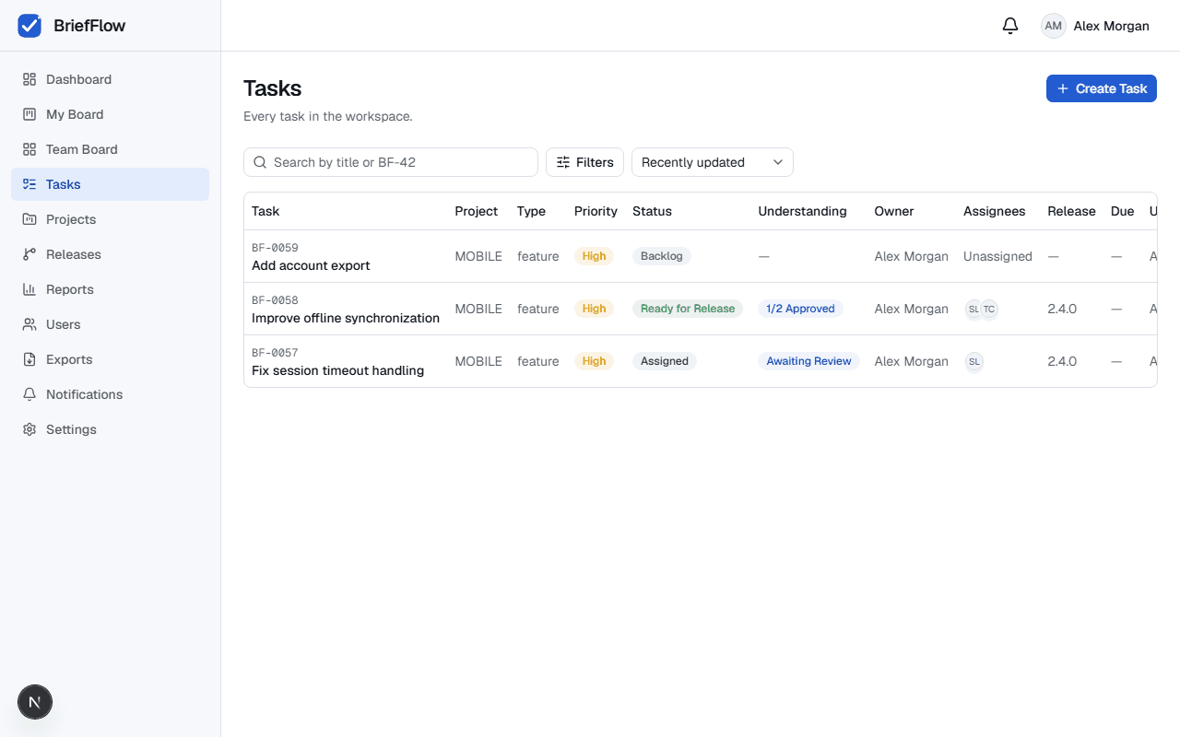Click the Dashboard label in the sidebar
This screenshot has width=1180, height=737.
[79, 79]
